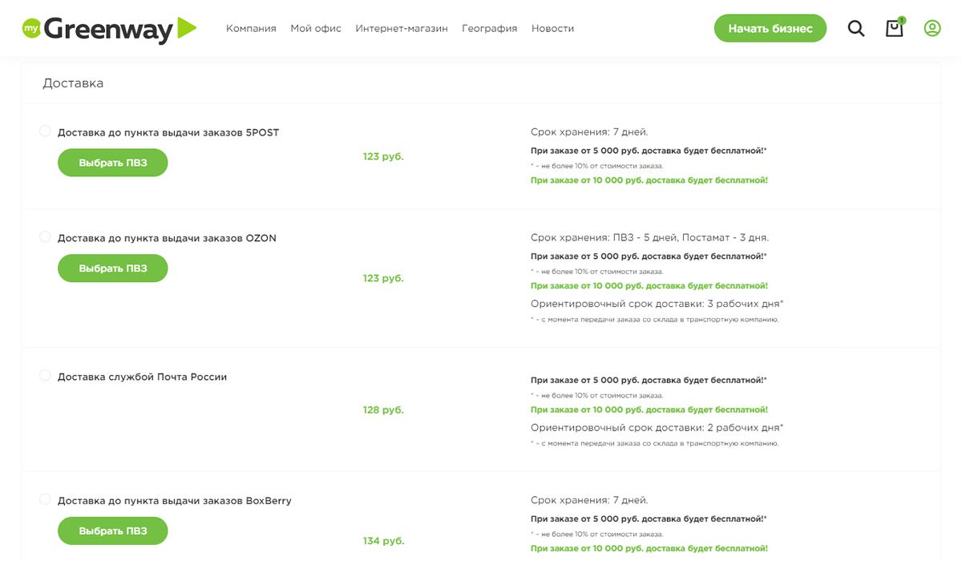962x561 pixels.
Task: Click the 128 руб. delivery price
Action: 383,410
